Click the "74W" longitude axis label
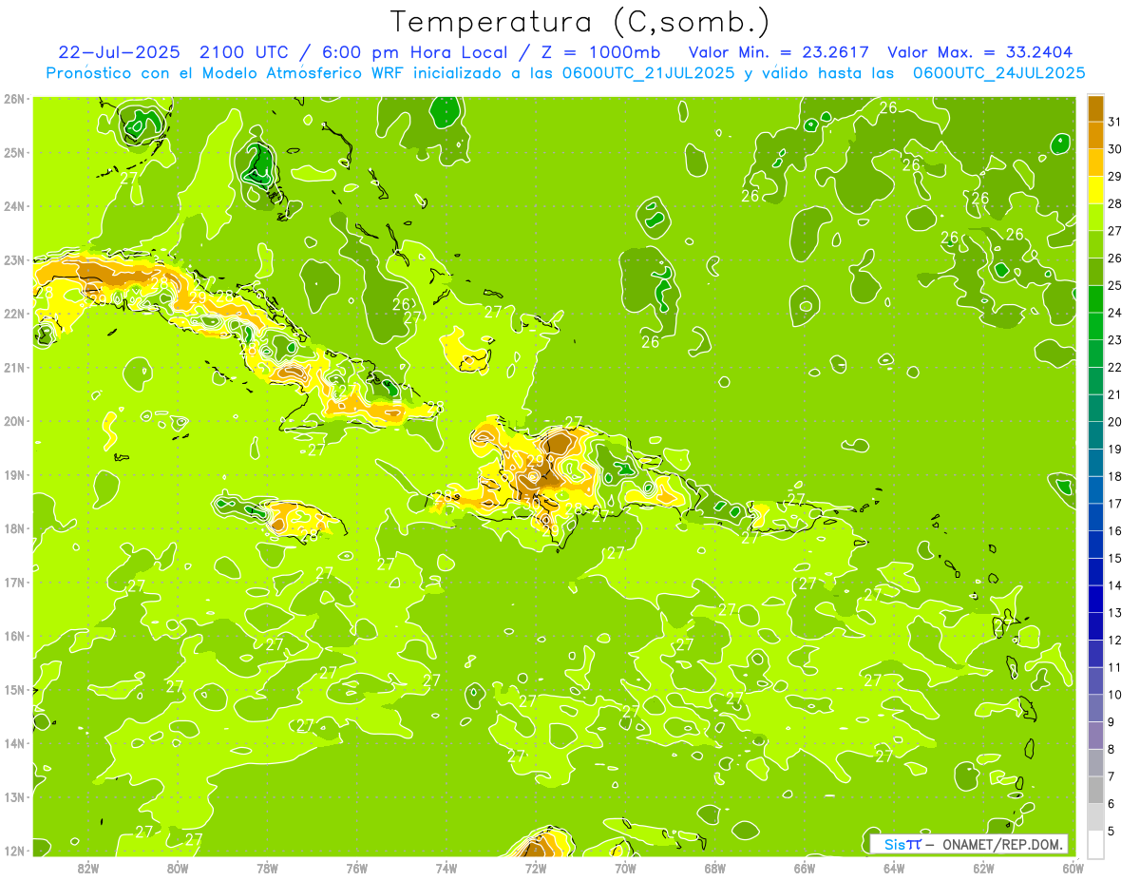This screenshot has width=1140, height=881. tap(446, 868)
